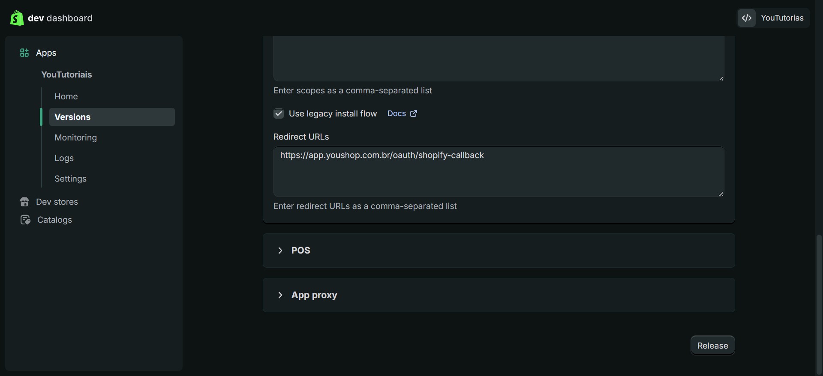
Task: Click the page vertical scrollbar thumb
Action: pyautogui.click(x=819, y=304)
